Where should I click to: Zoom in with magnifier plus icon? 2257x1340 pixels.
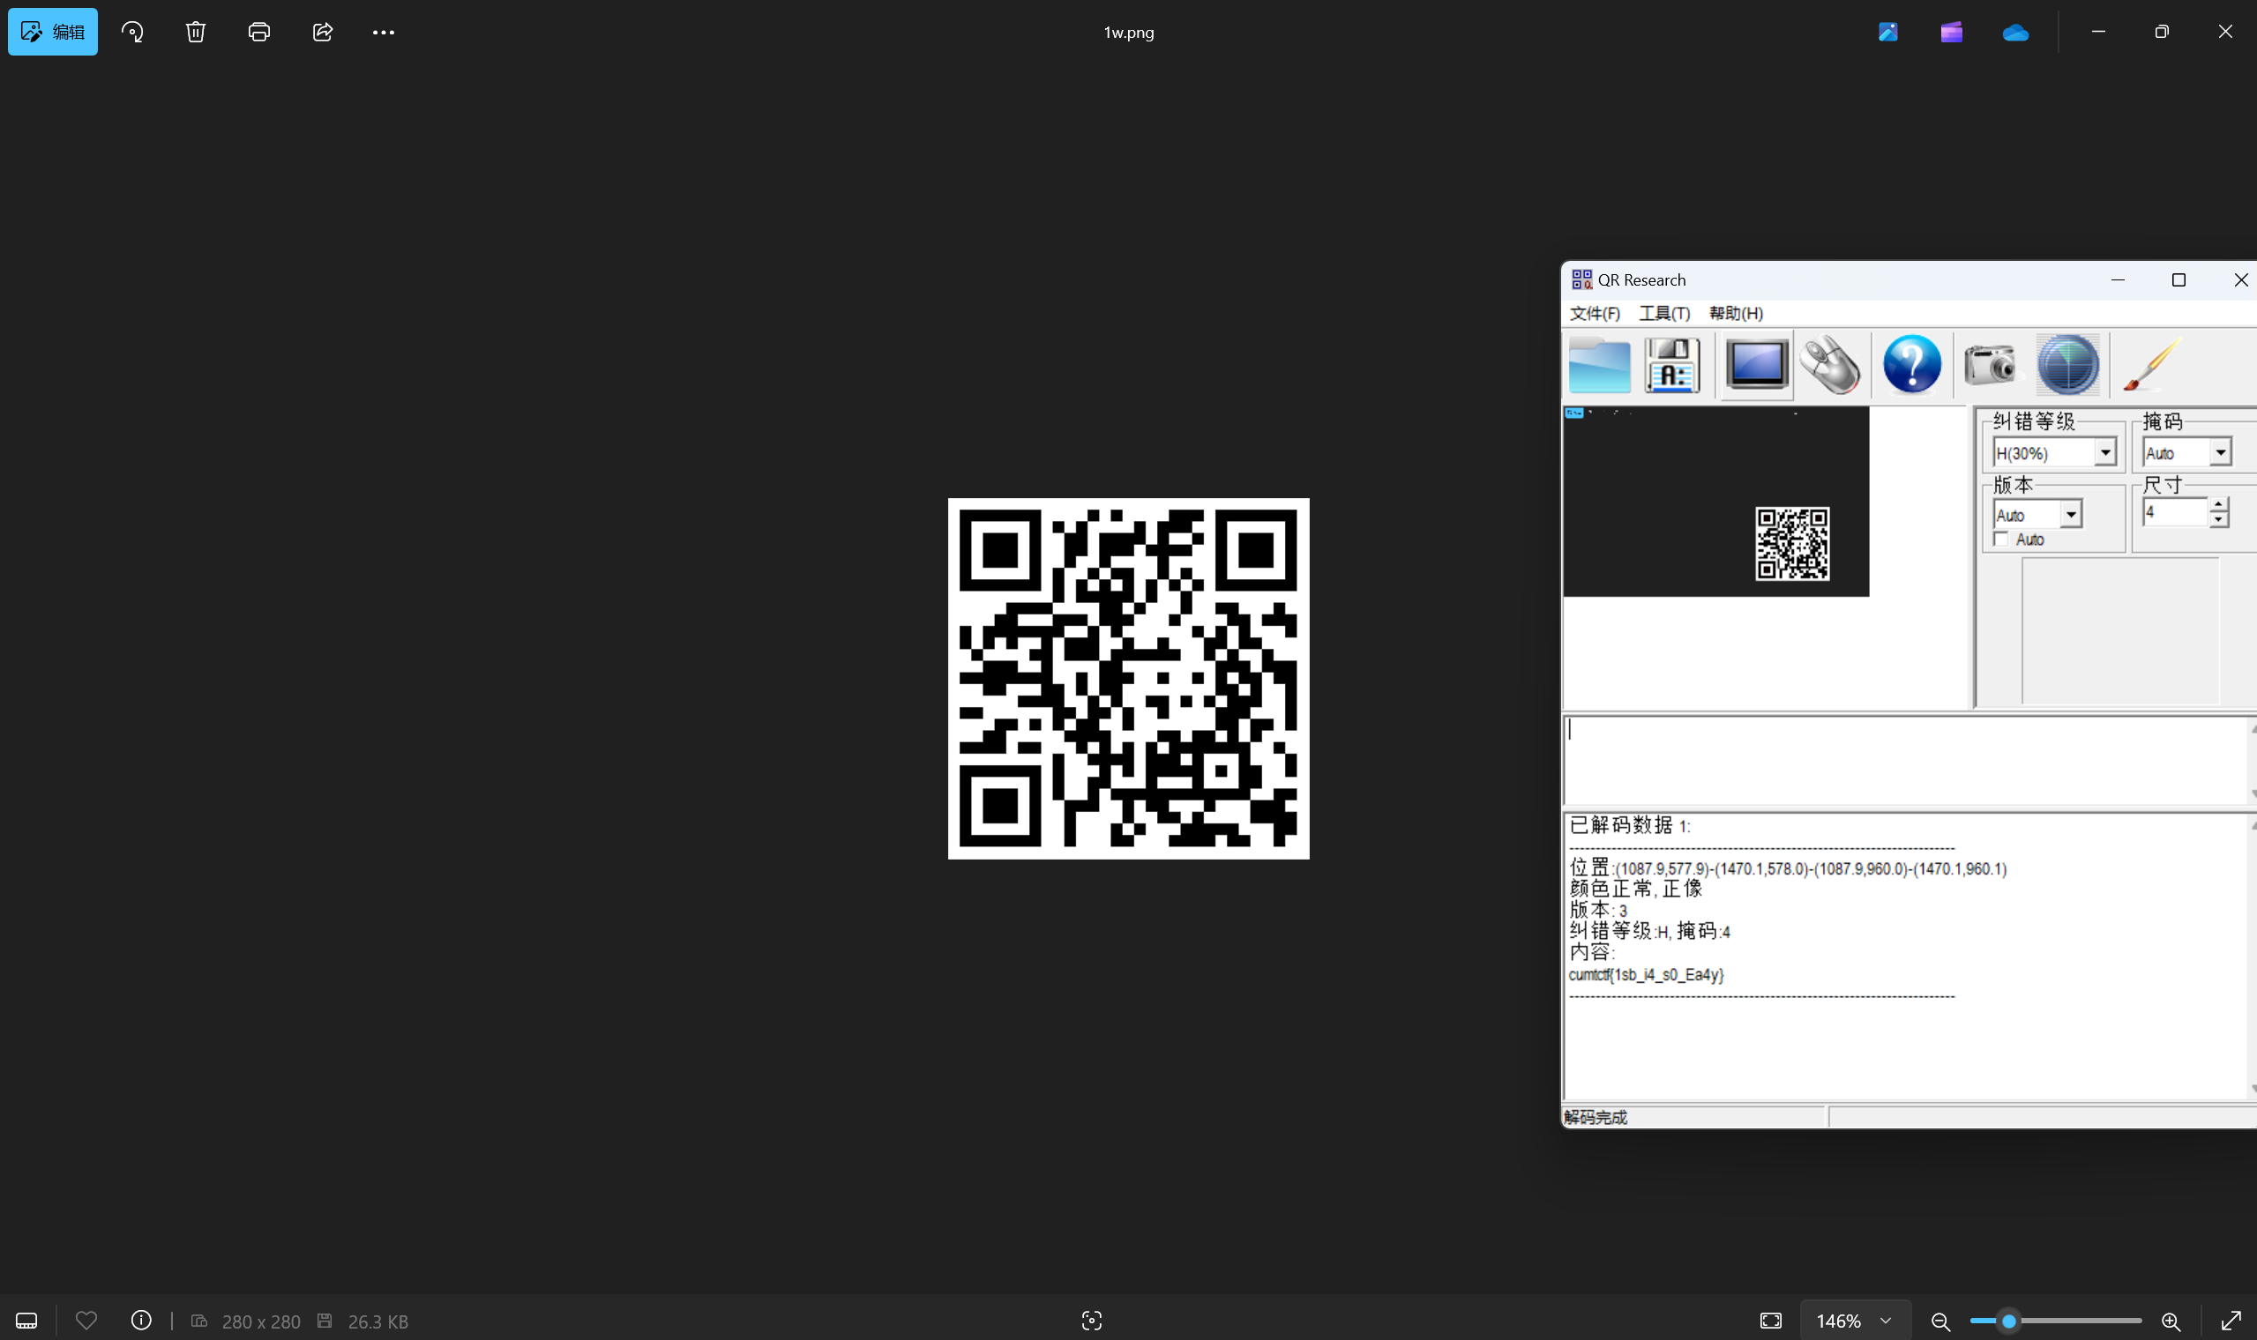[x=2171, y=1321]
